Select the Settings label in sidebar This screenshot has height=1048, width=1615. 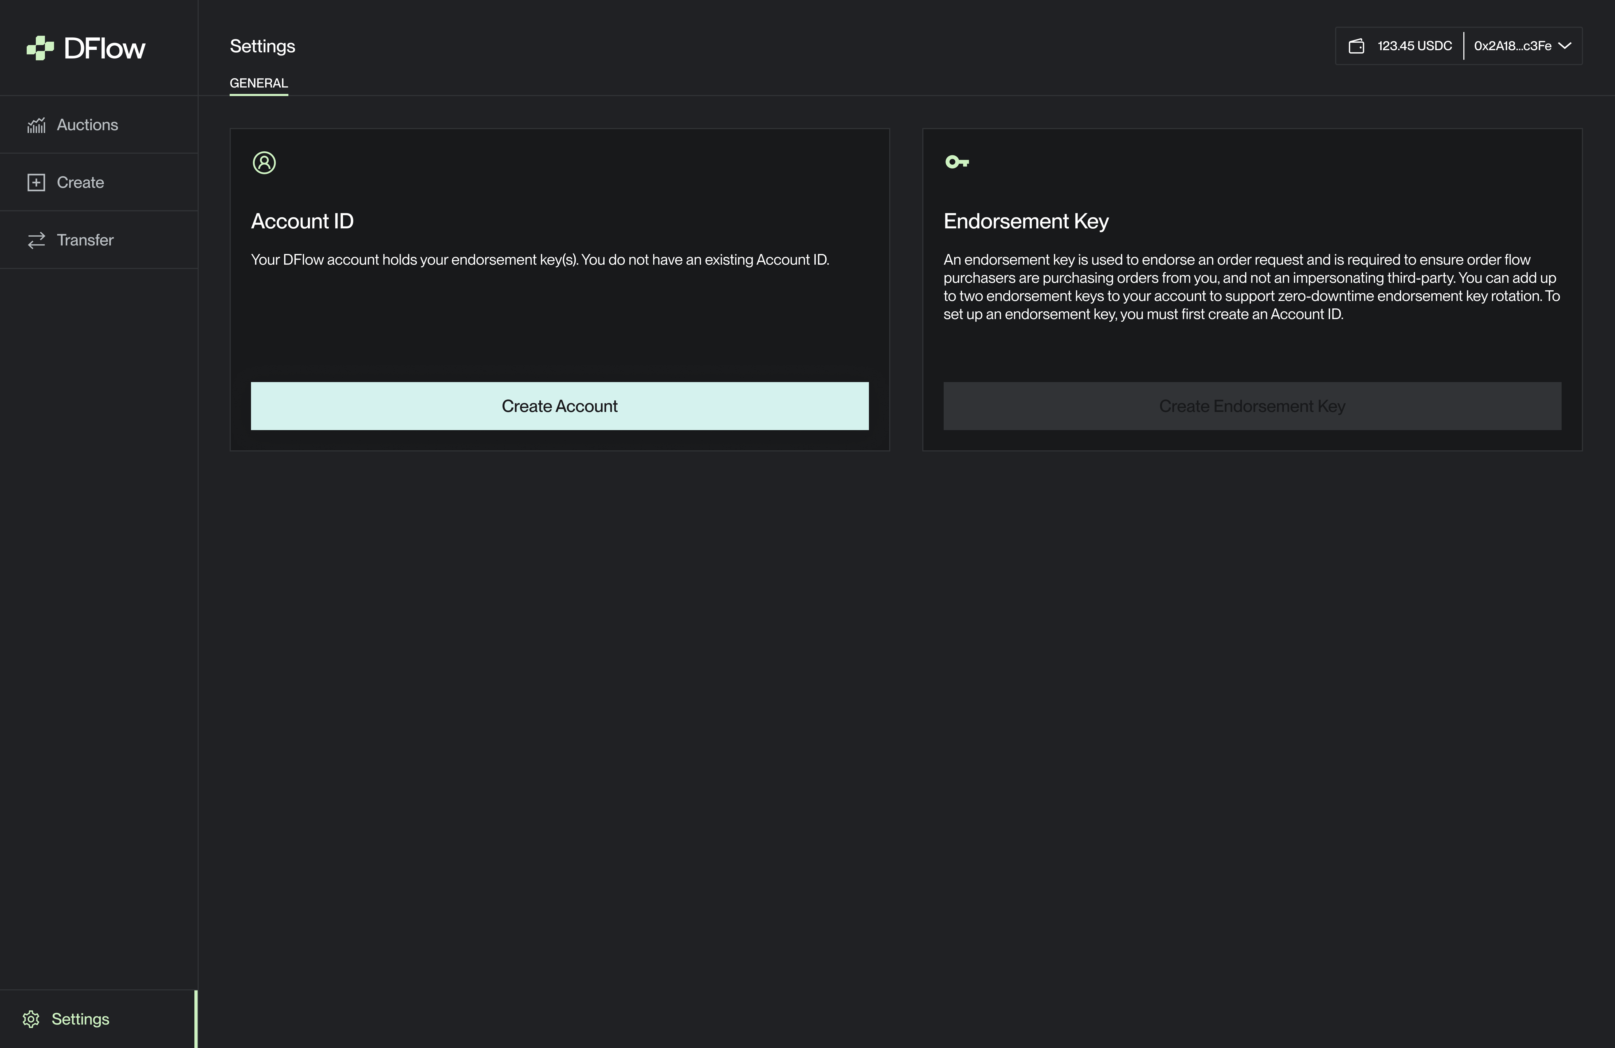pyautogui.click(x=80, y=1019)
